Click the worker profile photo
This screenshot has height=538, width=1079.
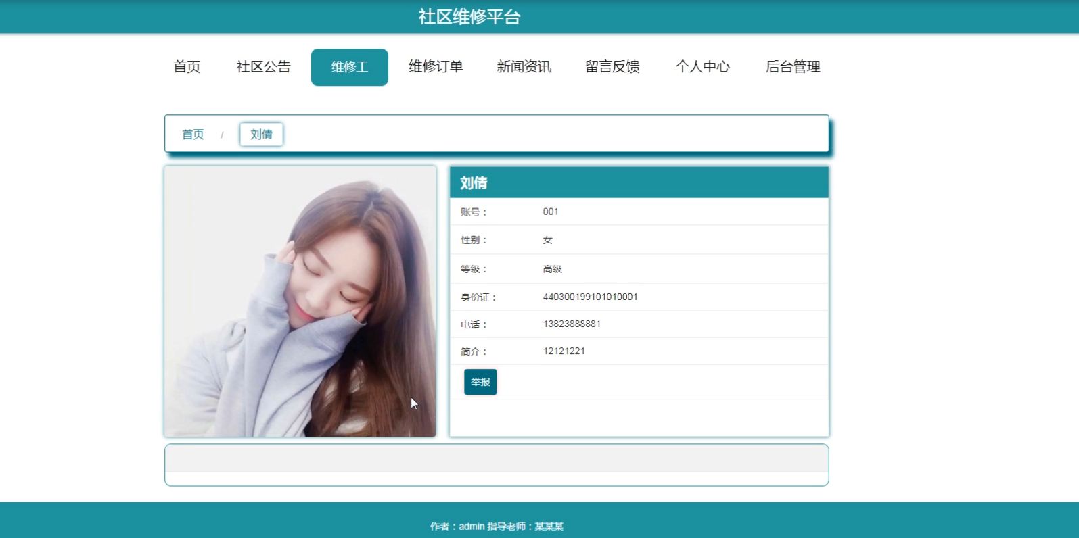click(300, 301)
